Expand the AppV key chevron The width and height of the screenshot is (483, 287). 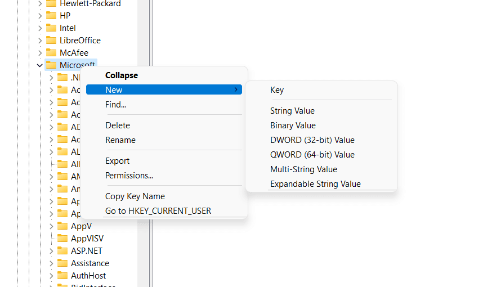pos(51,226)
